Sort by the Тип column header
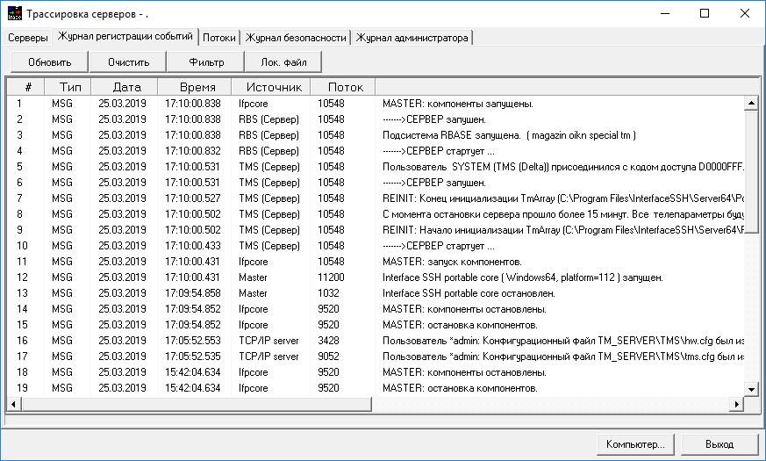766x461 pixels. point(70,87)
